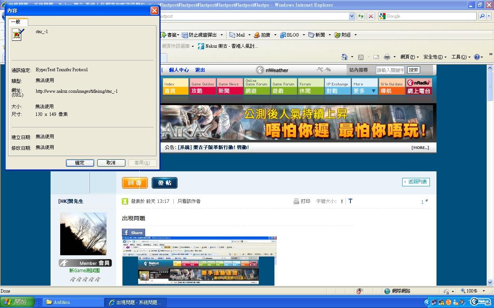Viewport: 494px width, 308px height.
Task: Open the 休閒 Forum navigation tab
Action: tap(311, 87)
